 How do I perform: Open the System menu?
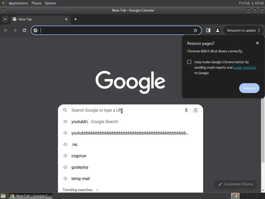pyautogui.click(x=50, y=3)
